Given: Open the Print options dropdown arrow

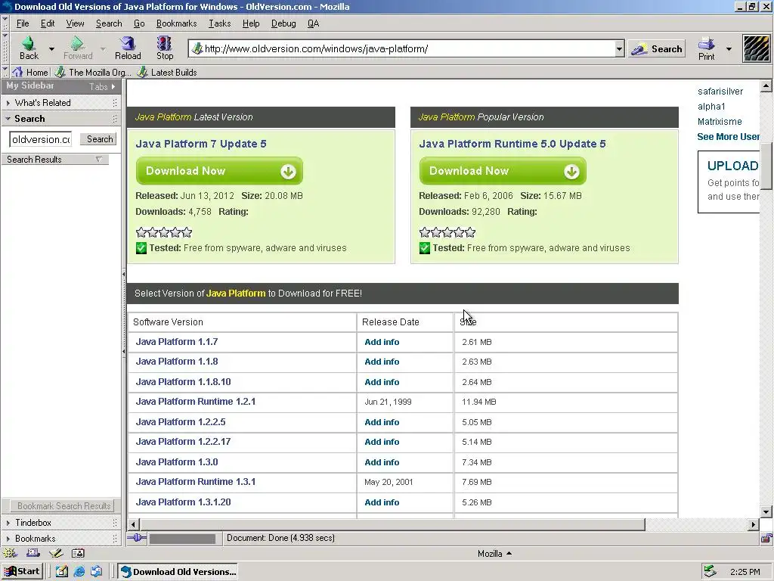Looking at the screenshot, I should tap(729, 49).
